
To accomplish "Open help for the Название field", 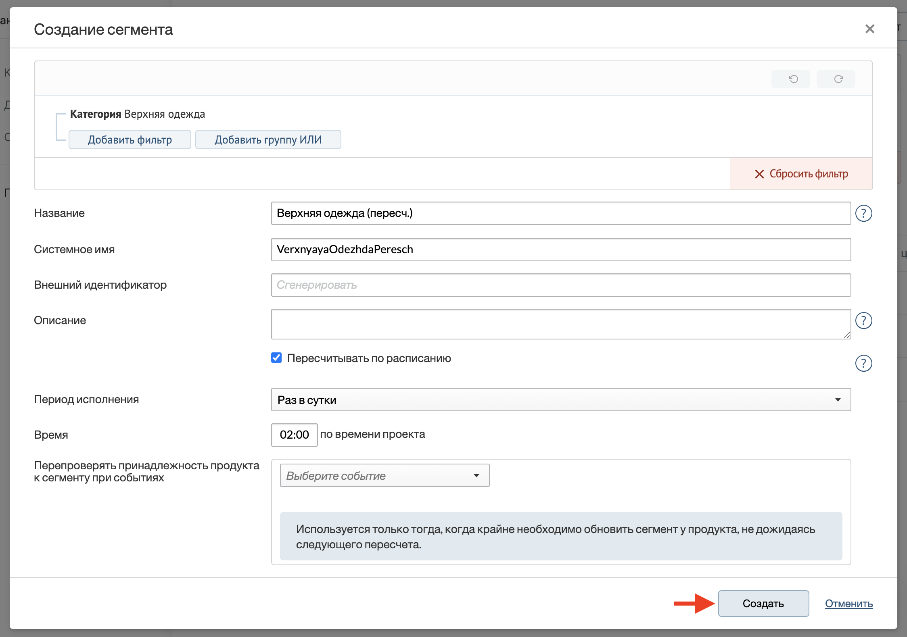I will 864,213.
